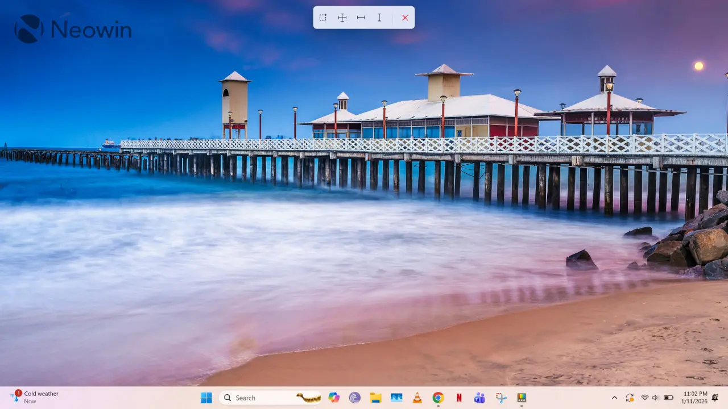Mute system volume via the speaker icon
The height and width of the screenshot is (409, 728).
click(x=655, y=398)
